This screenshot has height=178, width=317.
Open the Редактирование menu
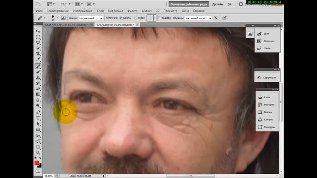pyautogui.click(x=57, y=11)
